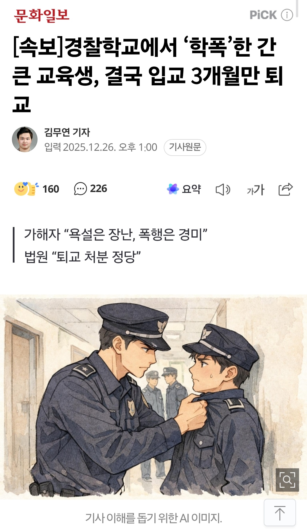Tap the AI summary sparkle icon

(173, 189)
